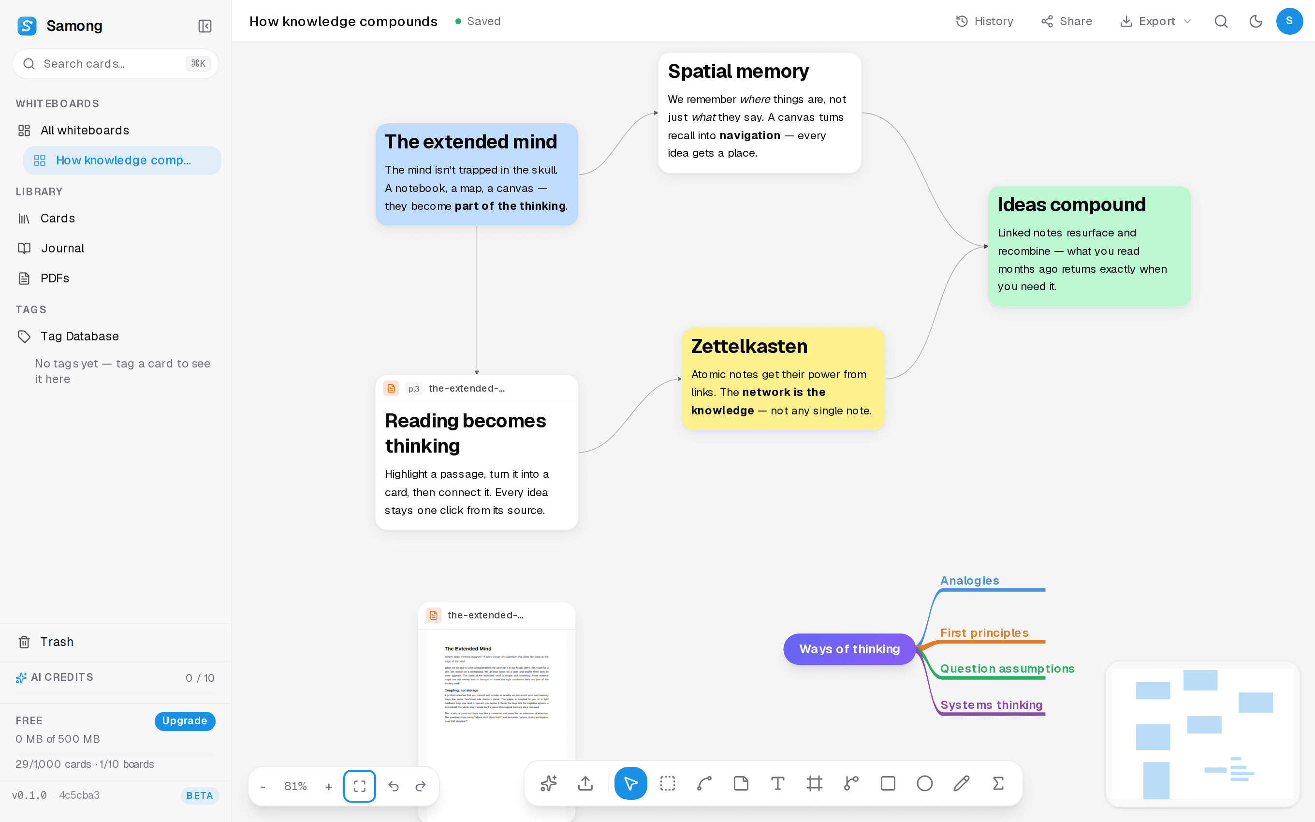This screenshot has height=822, width=1315.
Task: Open History panel
Action: (984, 21)
